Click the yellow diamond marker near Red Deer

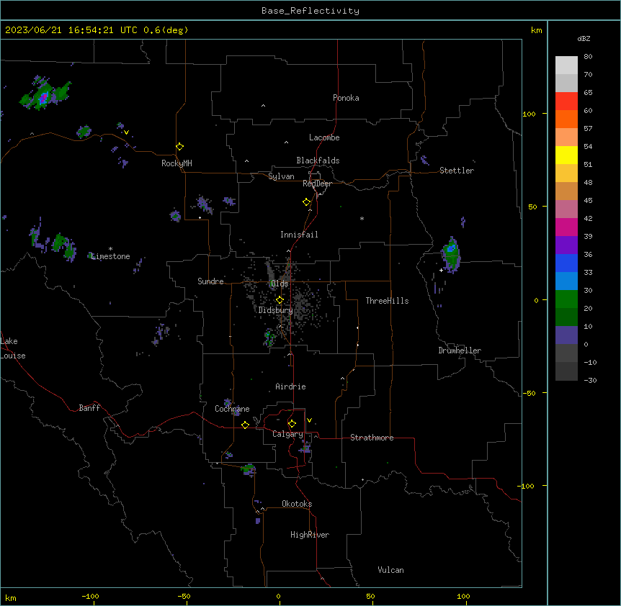coord(306,202)
